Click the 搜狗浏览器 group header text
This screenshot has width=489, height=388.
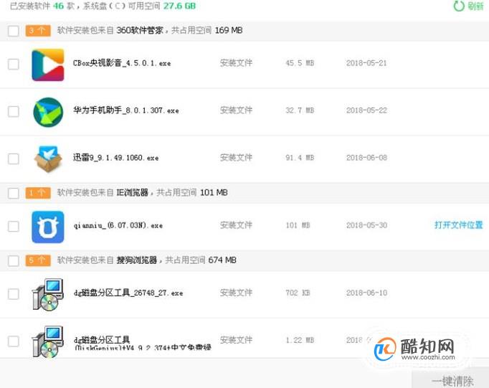[x=146, y=260]
